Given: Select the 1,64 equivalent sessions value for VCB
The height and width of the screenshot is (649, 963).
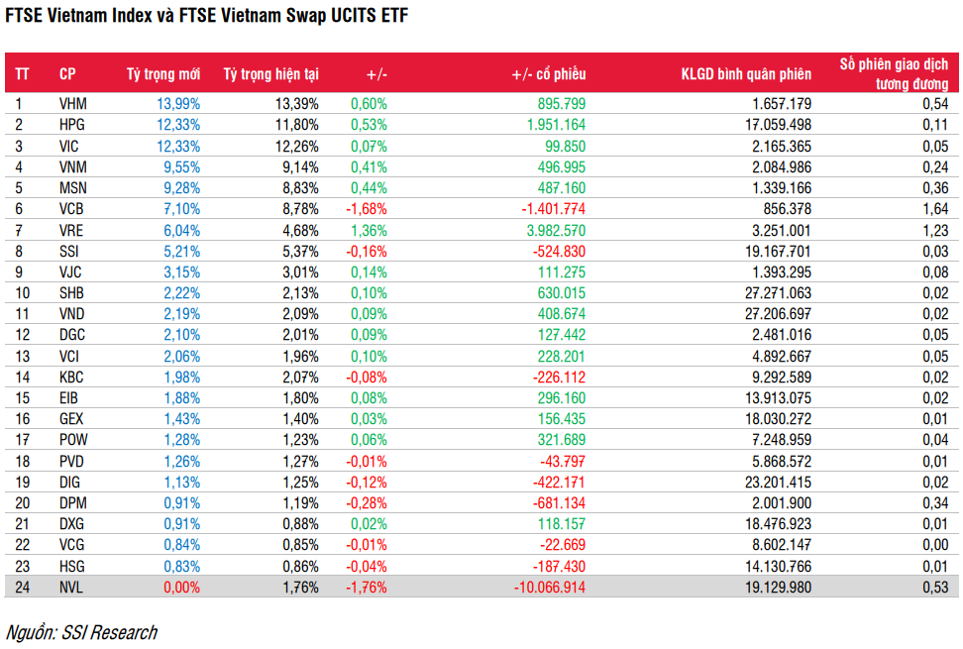Looking at the screenshot, I should (x=934, y=208).
